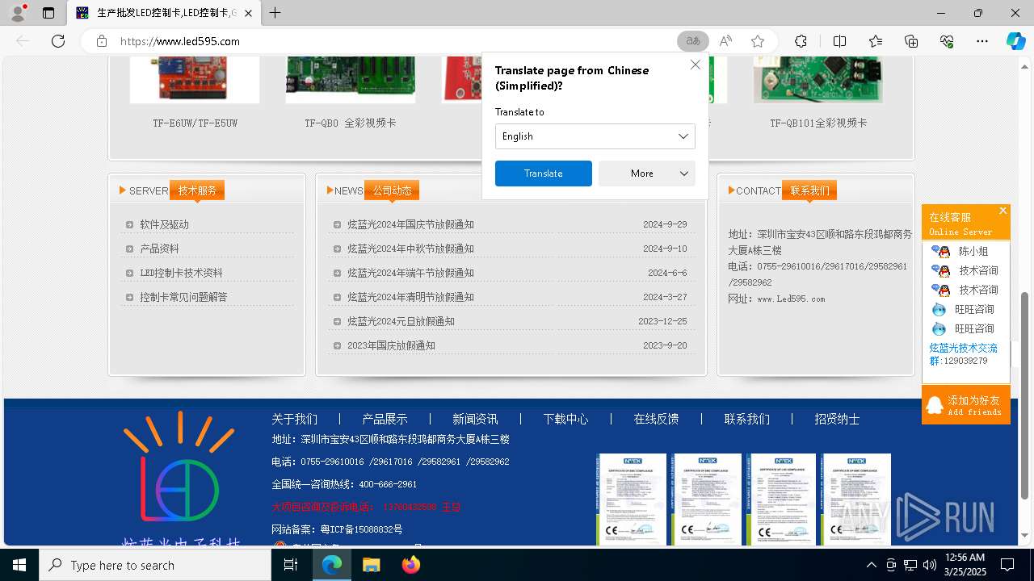Open TF-QB0 全彩视频卡 product thumbnail
This screenshot has width=1034, height=581.
(x=350, y=79)
